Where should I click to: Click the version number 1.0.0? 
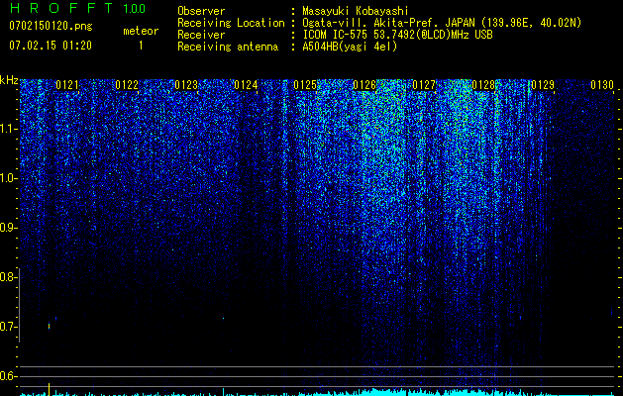[134, 9]
